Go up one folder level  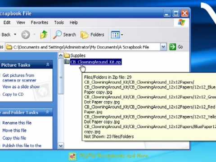44,35
